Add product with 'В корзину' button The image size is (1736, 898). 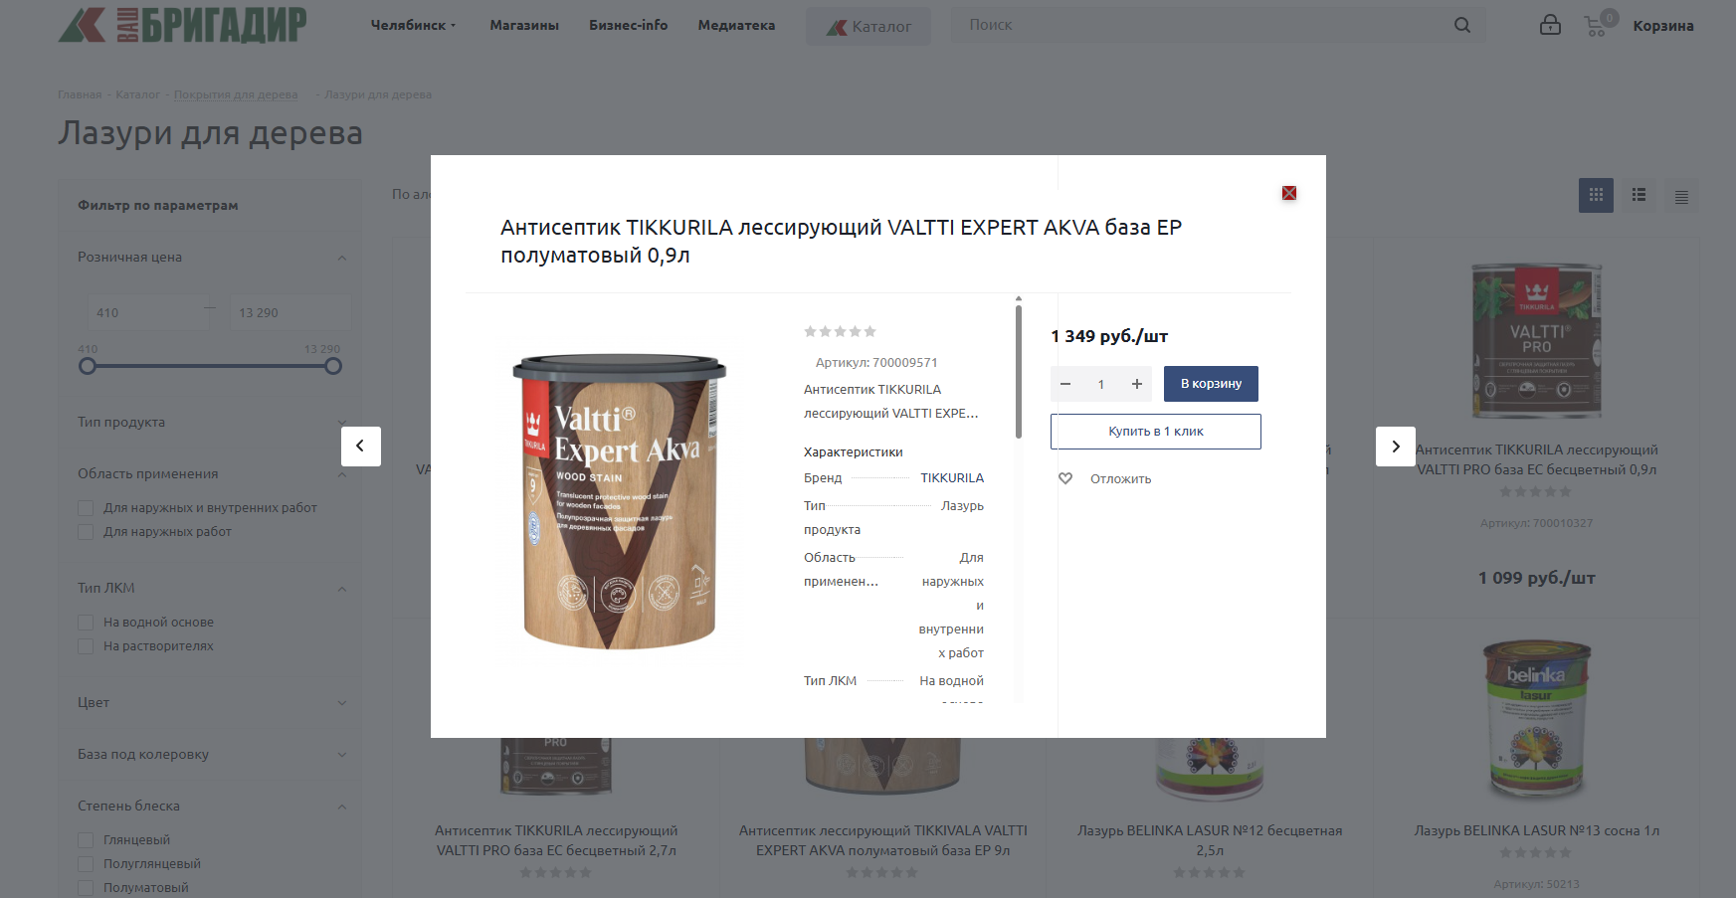tap(1211, 384)
